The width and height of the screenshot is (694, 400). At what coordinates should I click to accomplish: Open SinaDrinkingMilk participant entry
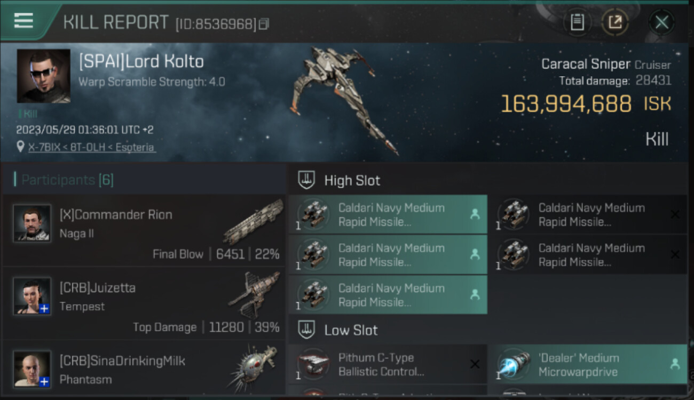pyautogui.click(x=144, y=369)
